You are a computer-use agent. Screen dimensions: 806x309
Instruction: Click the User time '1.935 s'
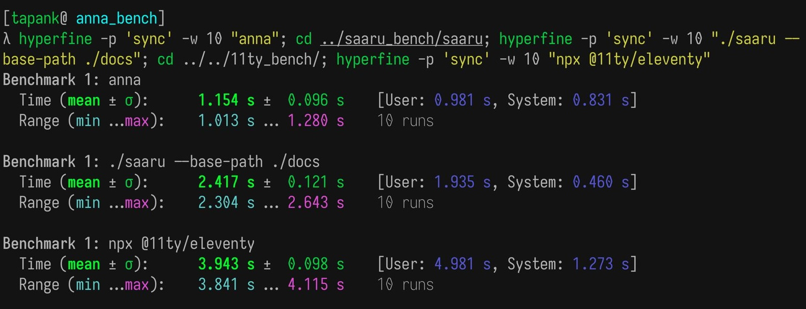462,182
